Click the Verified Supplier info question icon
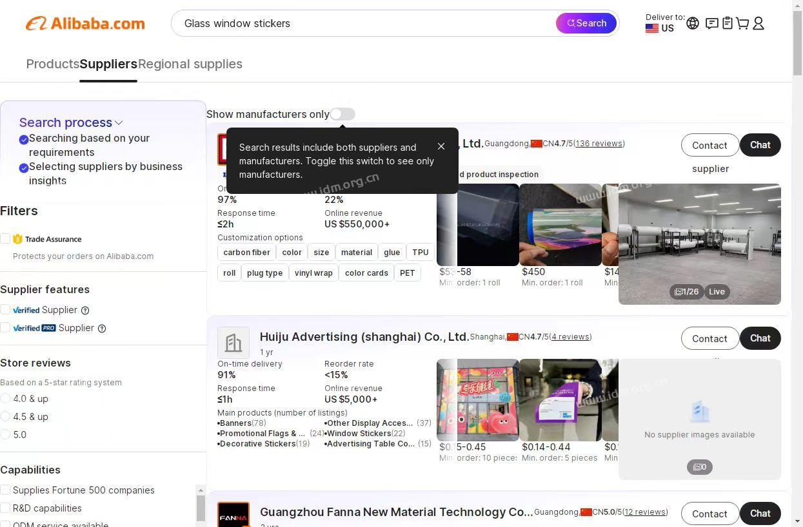Screen dimensions: 803x527 point(85,310)
